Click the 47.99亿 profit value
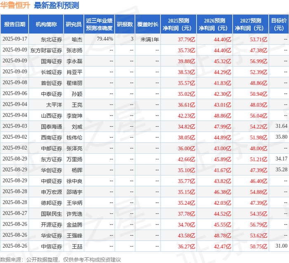This screenshot has width=289, height=263. [223, 126]
